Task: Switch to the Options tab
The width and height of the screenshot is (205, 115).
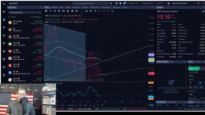Action: click(x=54, y=7)
